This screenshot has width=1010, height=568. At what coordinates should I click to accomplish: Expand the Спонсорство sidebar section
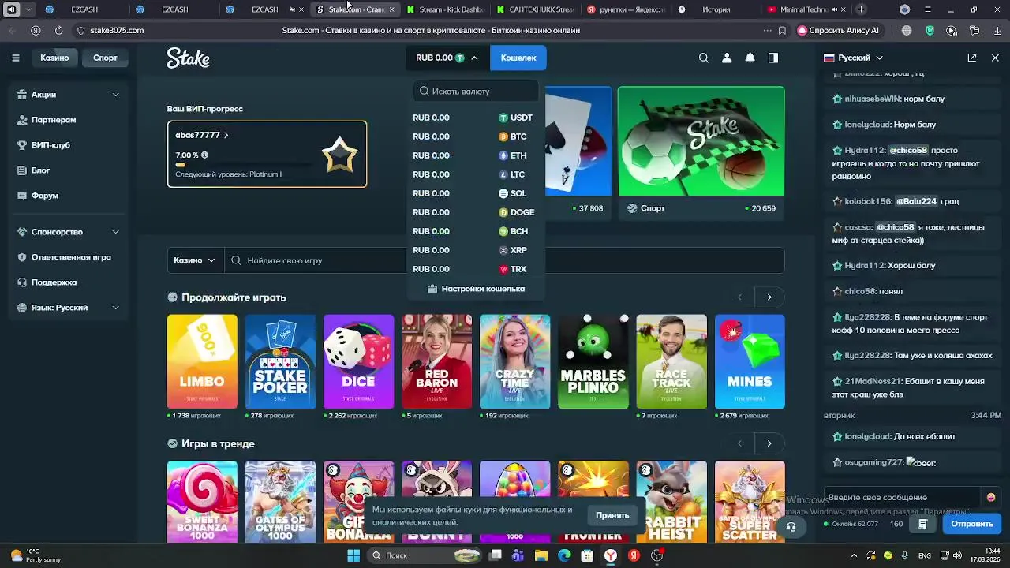point(69,232)
